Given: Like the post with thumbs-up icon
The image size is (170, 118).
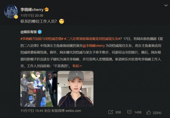Looking at the screenshot, I should tap(148, 112).
